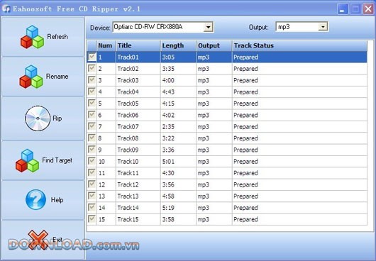Select the Track06 title cell

click(138, 115)
